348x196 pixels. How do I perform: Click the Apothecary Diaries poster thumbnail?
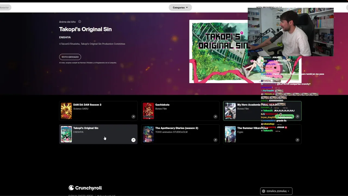click(x=148, y=134)
